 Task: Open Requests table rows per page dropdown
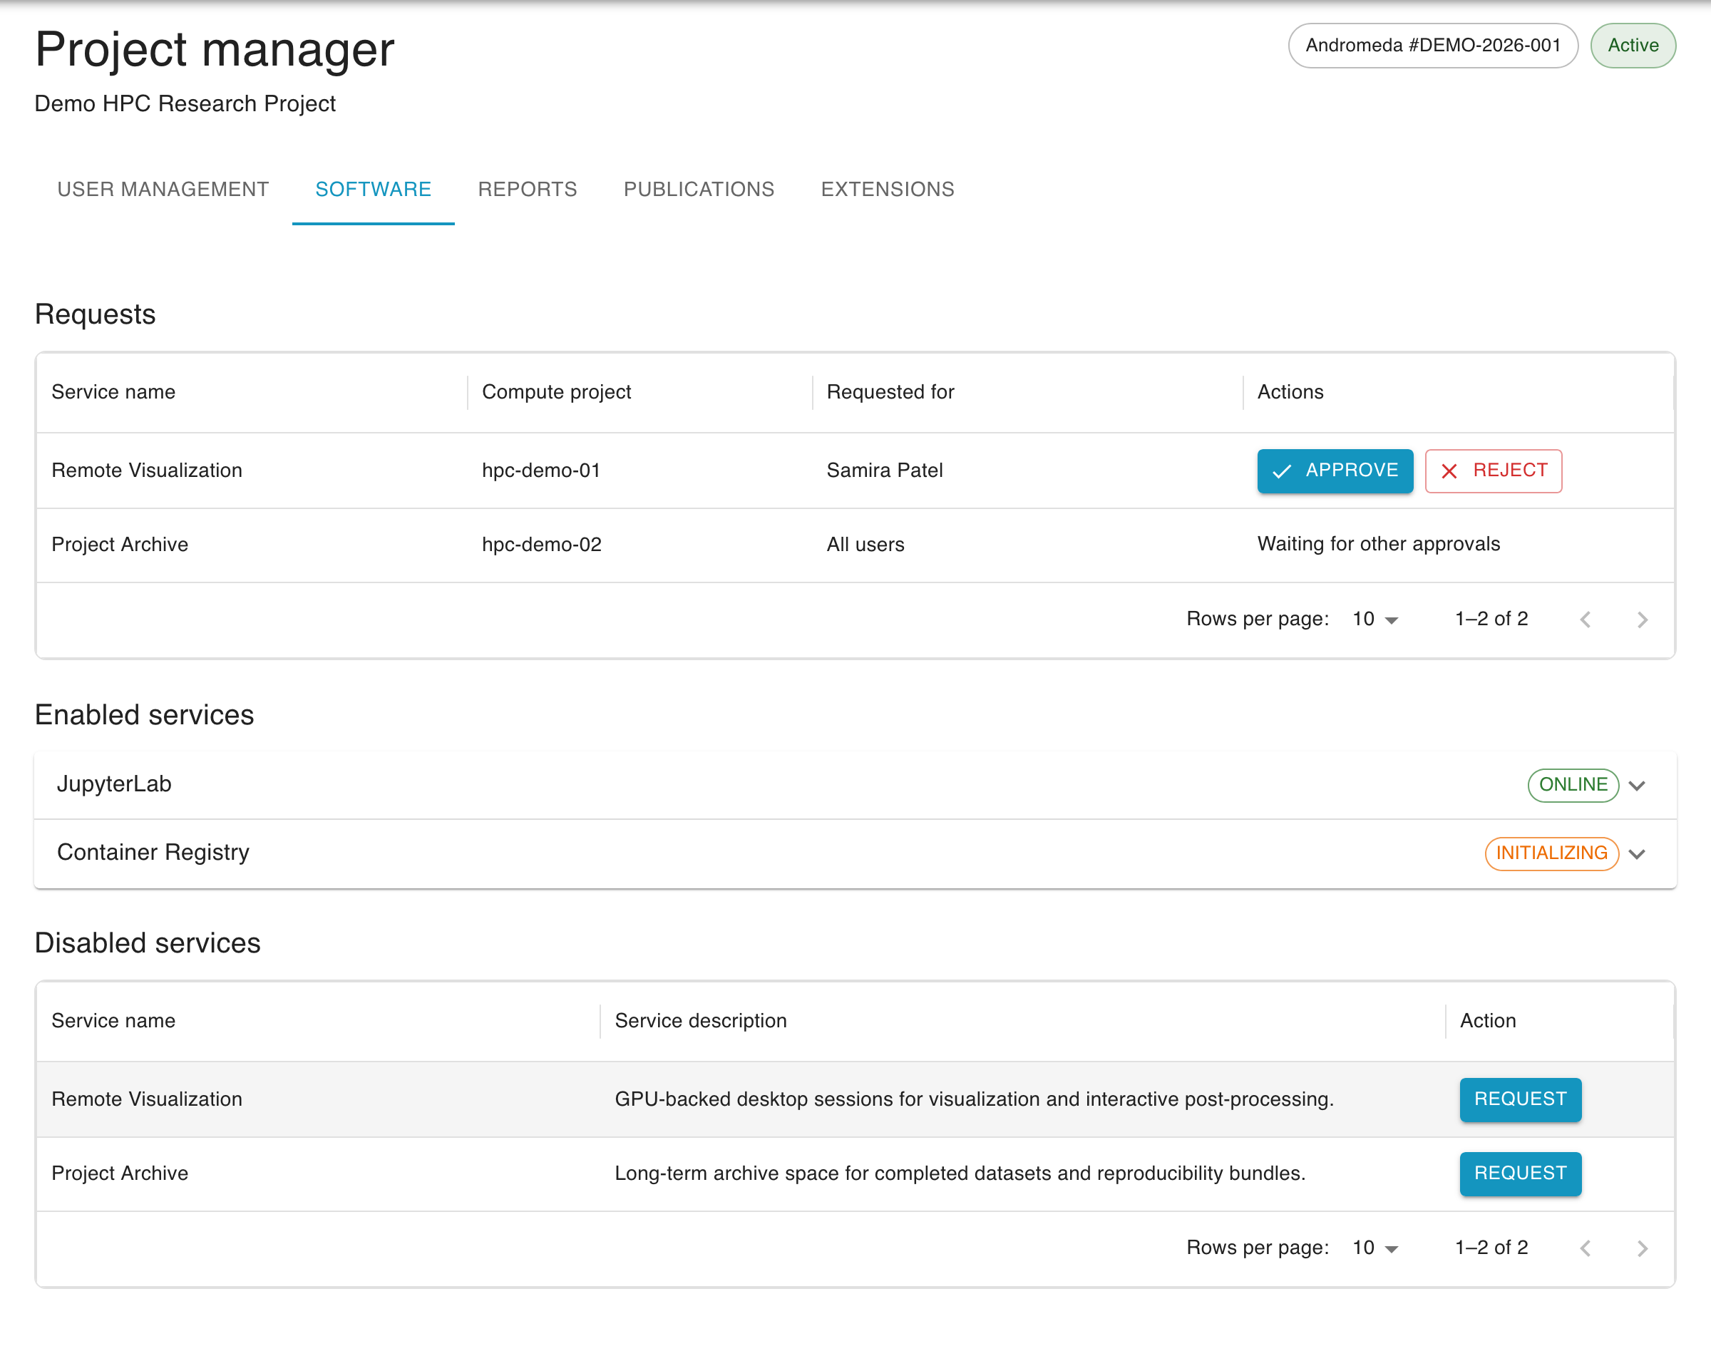(1375, 620)
